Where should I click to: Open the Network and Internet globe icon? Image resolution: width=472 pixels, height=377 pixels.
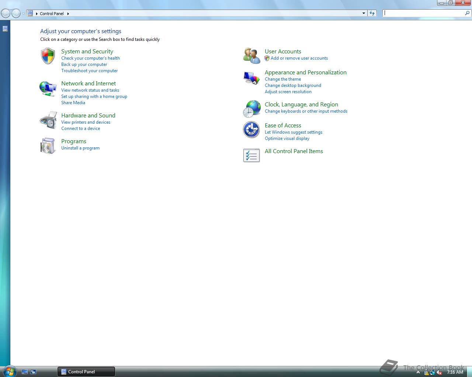(x=48, y=88)
